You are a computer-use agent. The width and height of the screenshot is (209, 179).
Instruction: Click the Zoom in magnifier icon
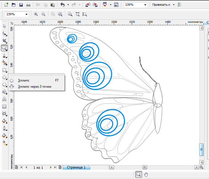pyautogui.click(x=36, y=14)
